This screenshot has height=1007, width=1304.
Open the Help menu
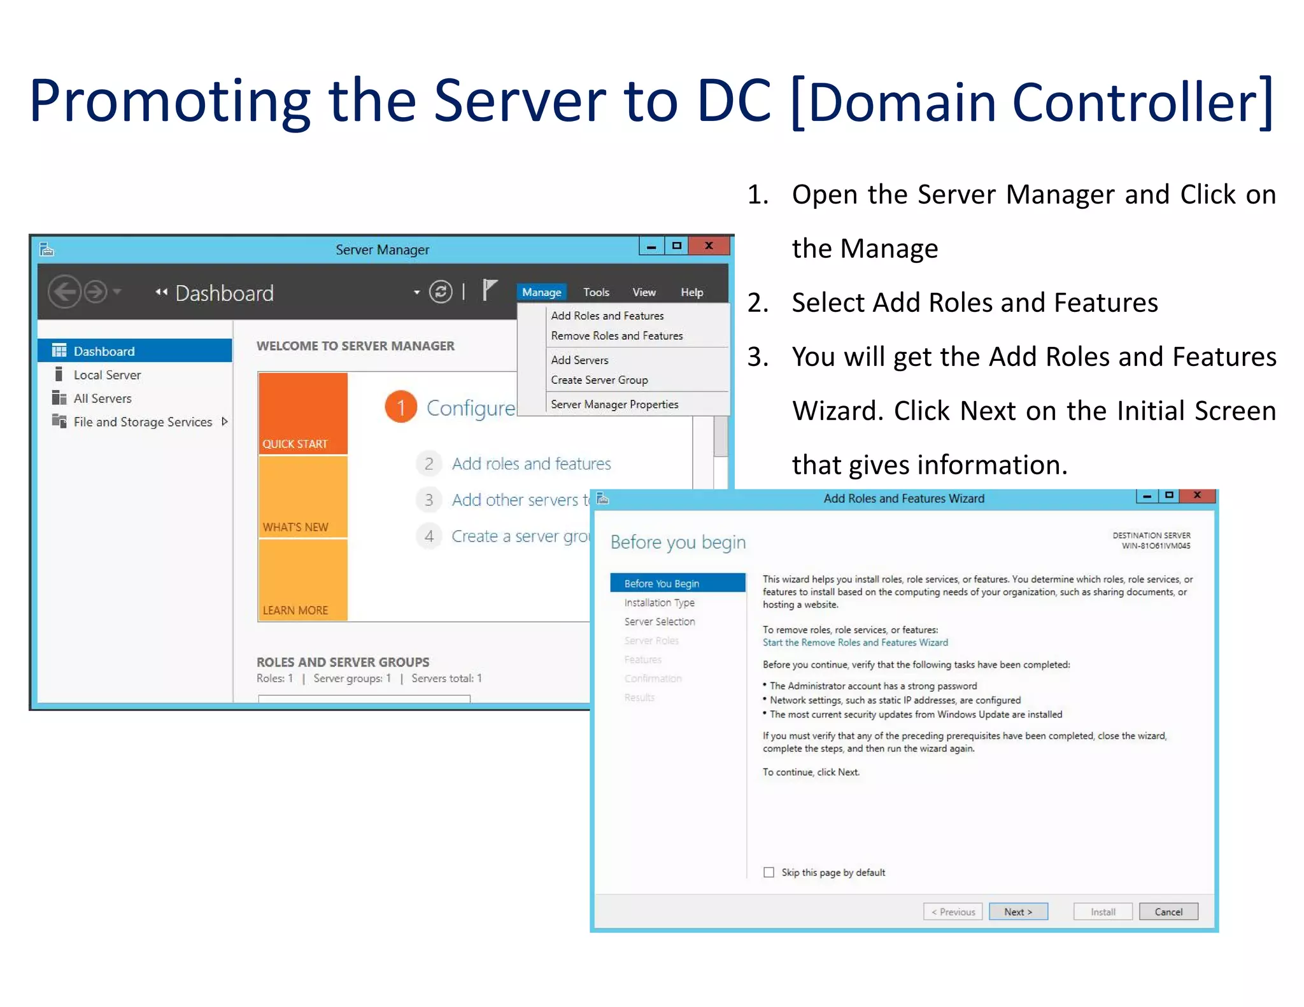tap(691, 292)
